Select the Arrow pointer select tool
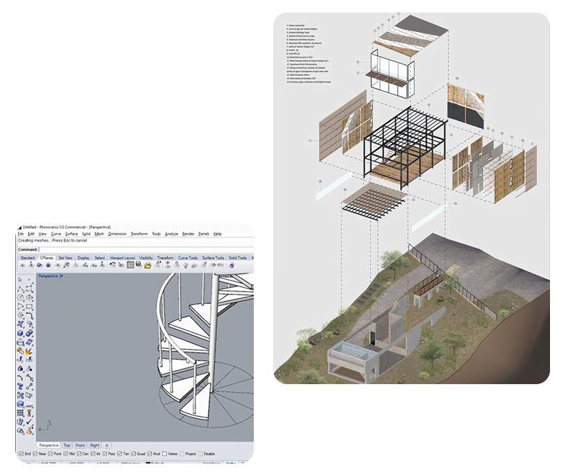The image size is (566, 476). (21, 278)
